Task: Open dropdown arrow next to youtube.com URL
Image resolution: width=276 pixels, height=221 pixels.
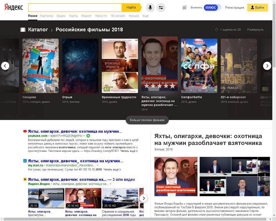Action: (84, 136)
